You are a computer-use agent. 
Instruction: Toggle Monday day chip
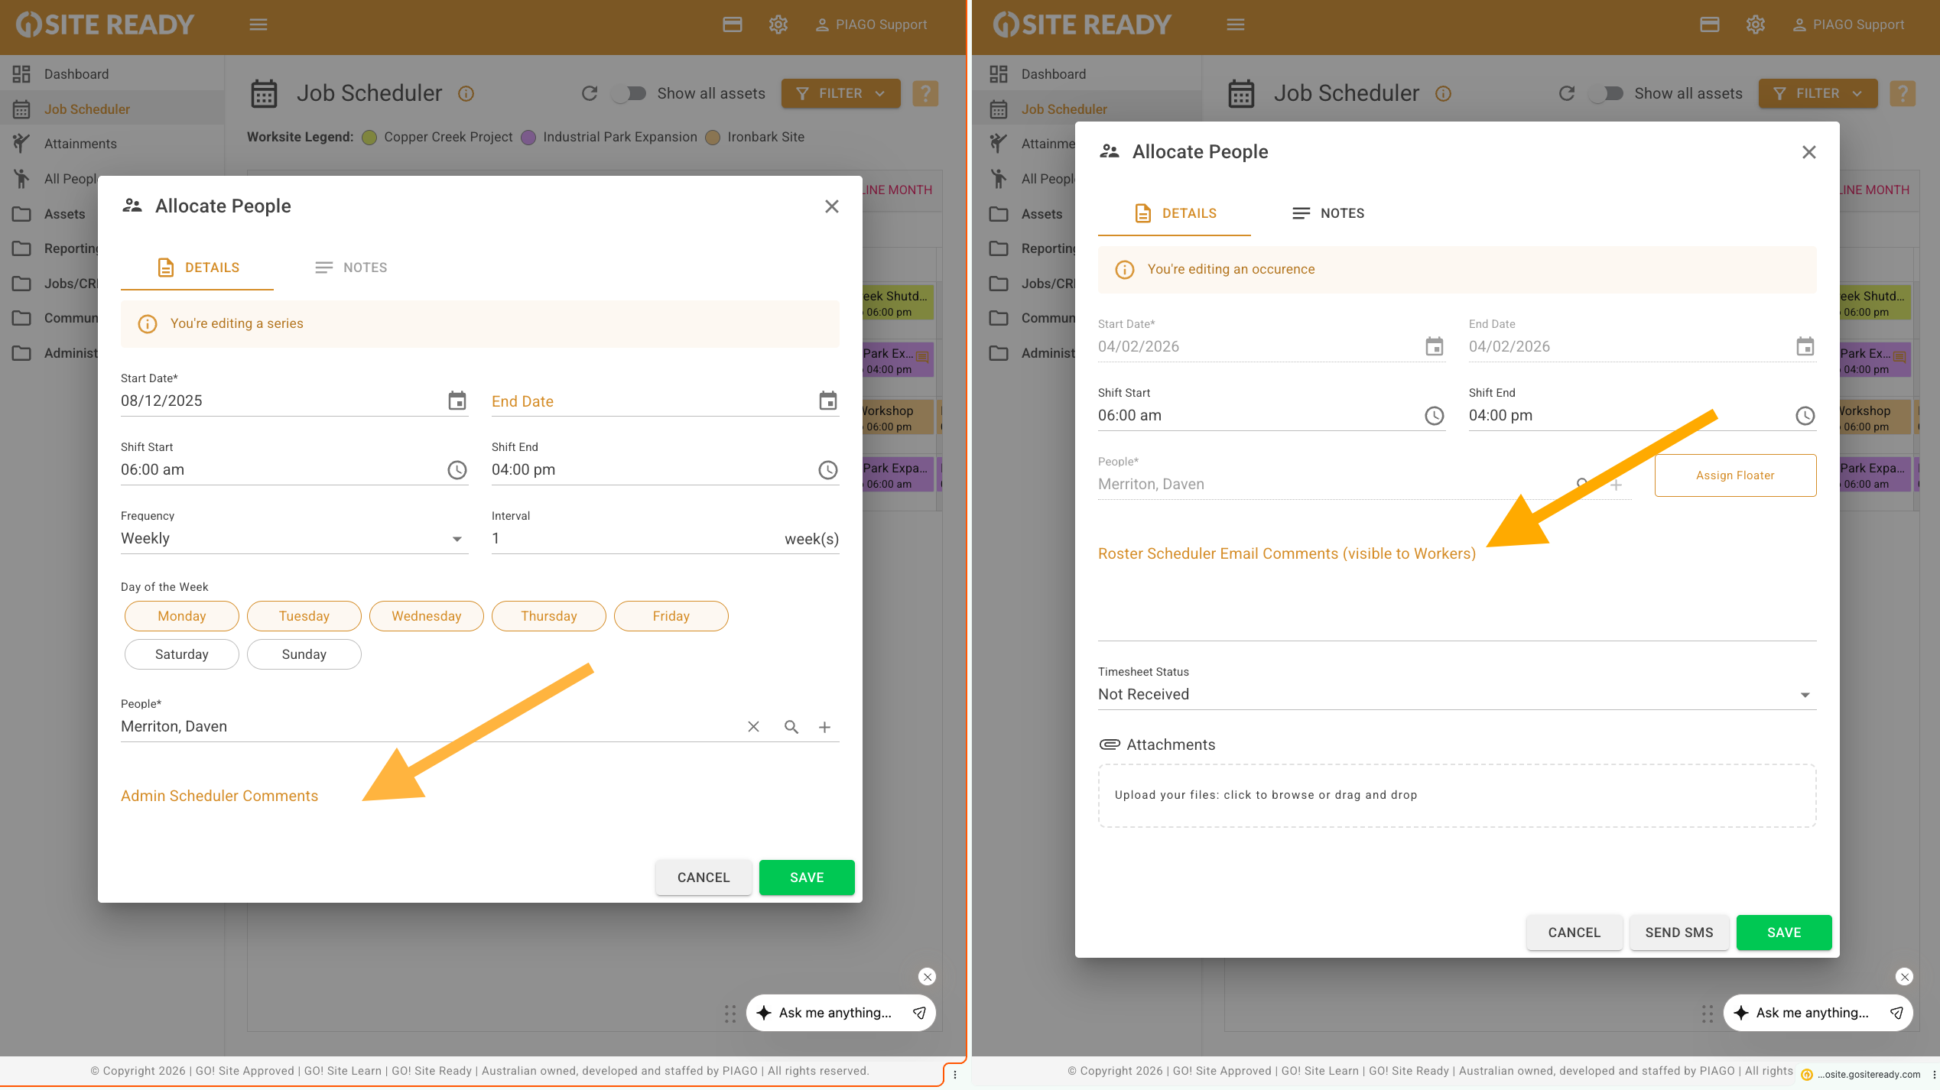(181, 616)
